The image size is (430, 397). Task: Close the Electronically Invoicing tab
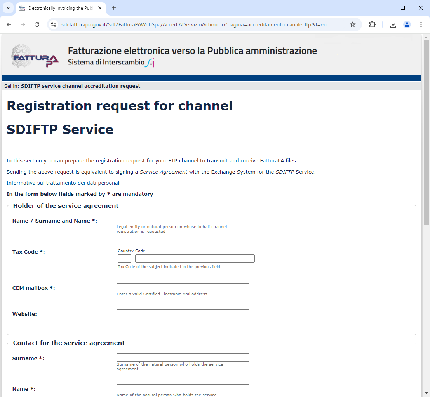(x=100, y=8)
